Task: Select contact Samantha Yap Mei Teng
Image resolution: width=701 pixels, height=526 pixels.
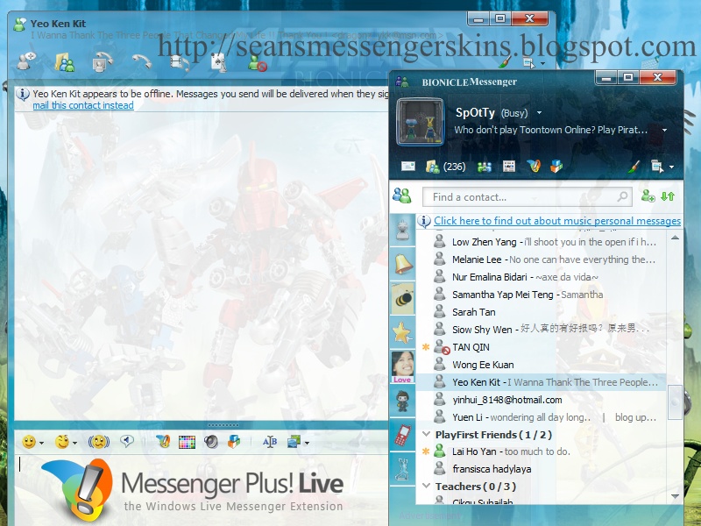Action: 541,295
